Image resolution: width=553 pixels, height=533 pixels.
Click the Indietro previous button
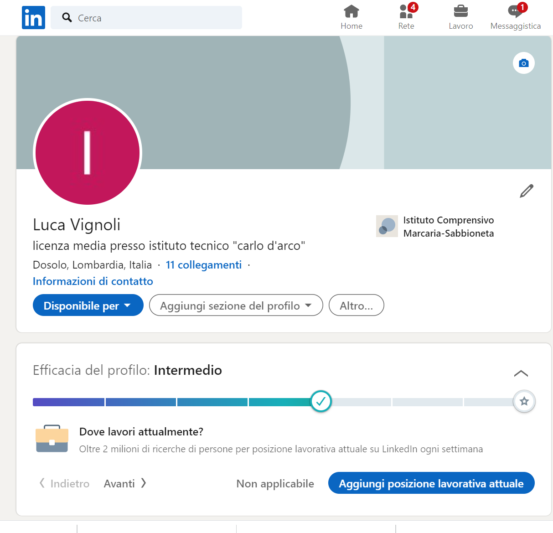(x=64, y=483)
